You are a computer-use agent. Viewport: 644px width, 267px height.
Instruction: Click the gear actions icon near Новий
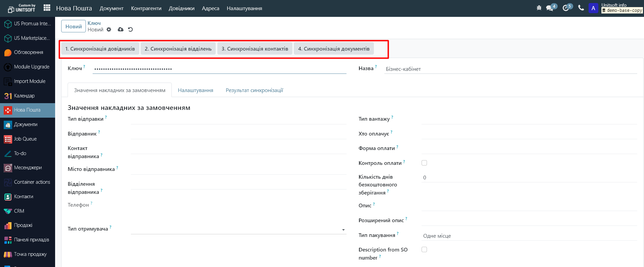[x=109, y=30]
